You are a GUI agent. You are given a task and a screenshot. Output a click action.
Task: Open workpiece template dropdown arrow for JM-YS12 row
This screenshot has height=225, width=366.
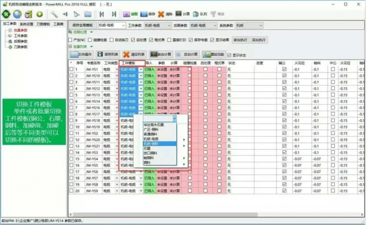[141, 89]
